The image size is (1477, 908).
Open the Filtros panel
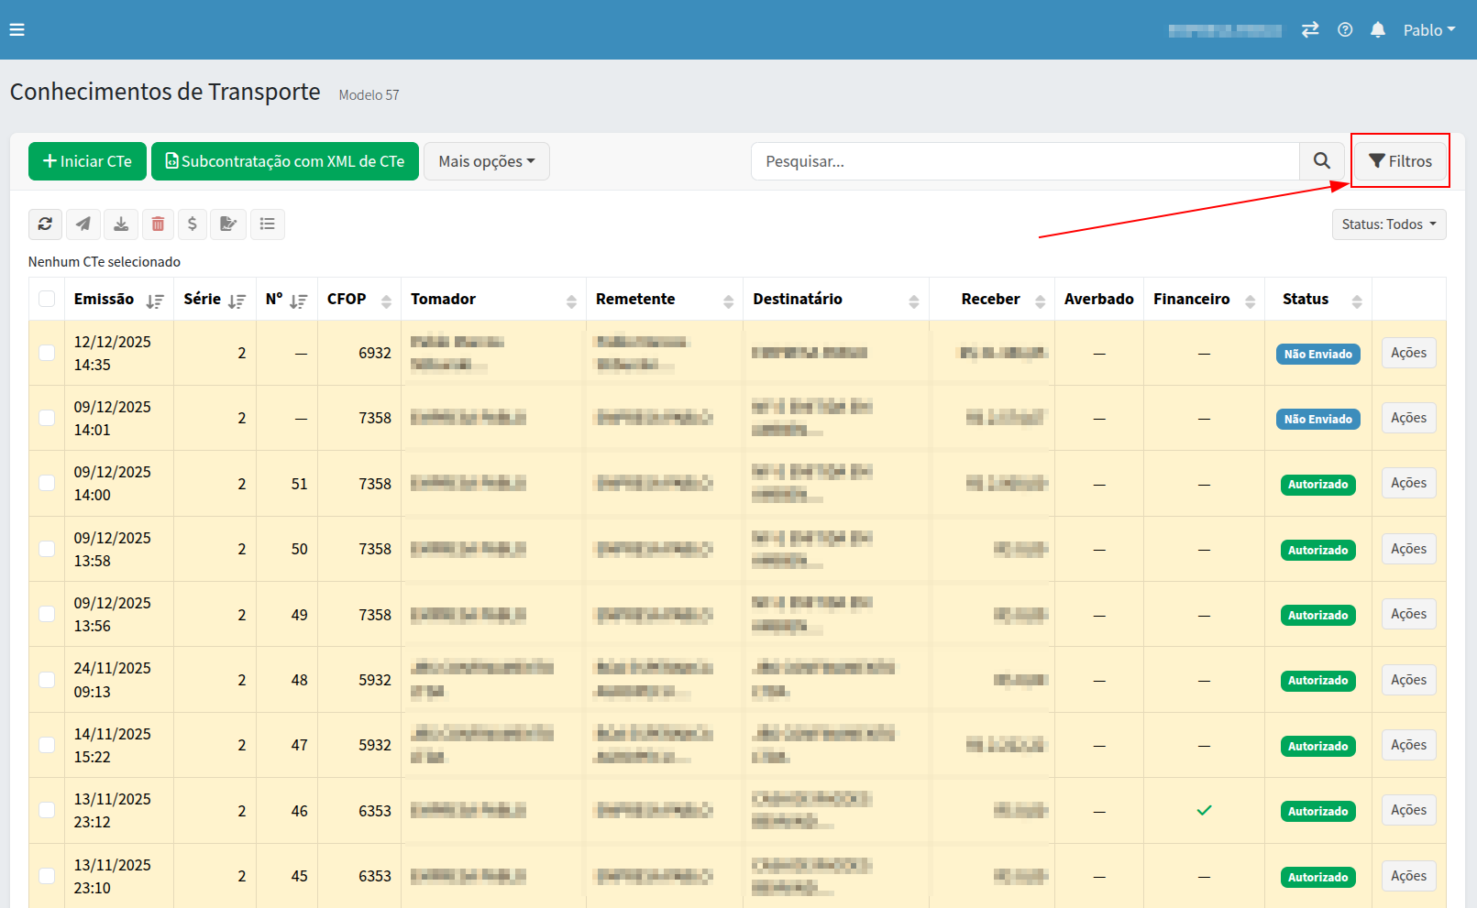[1400, 161]
